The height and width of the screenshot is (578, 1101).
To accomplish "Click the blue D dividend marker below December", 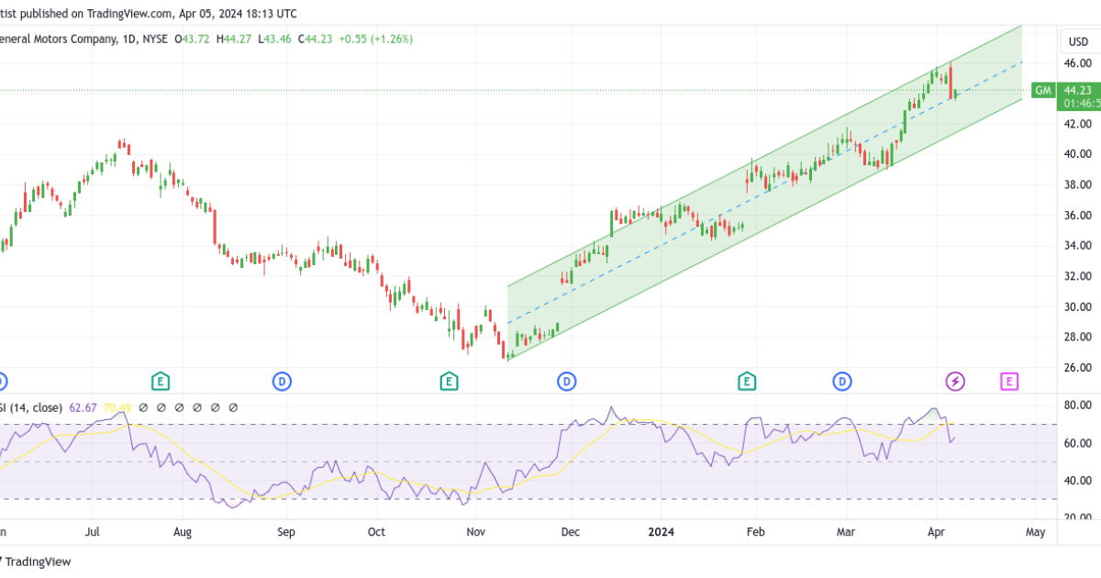I will [567, 382].
